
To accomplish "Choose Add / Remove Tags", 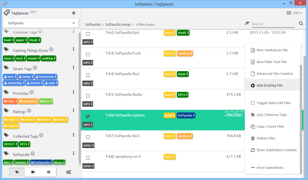I will click(272, 115).
